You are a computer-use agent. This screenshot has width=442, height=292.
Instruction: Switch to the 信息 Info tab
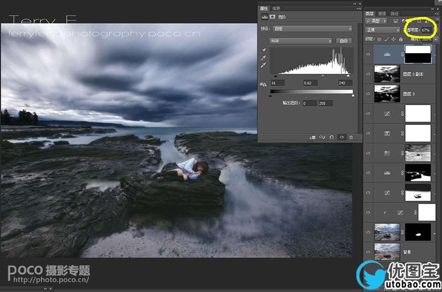point(276,8)
